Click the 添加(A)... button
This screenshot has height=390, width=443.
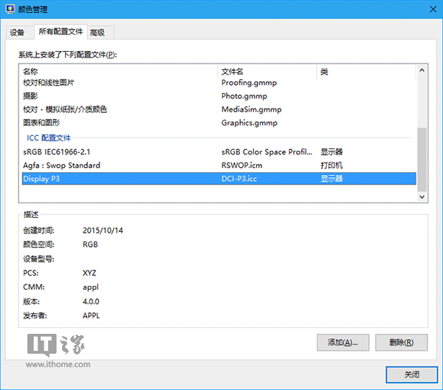343,342
